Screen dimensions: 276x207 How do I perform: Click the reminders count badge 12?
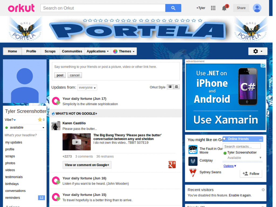pos(42,198)
